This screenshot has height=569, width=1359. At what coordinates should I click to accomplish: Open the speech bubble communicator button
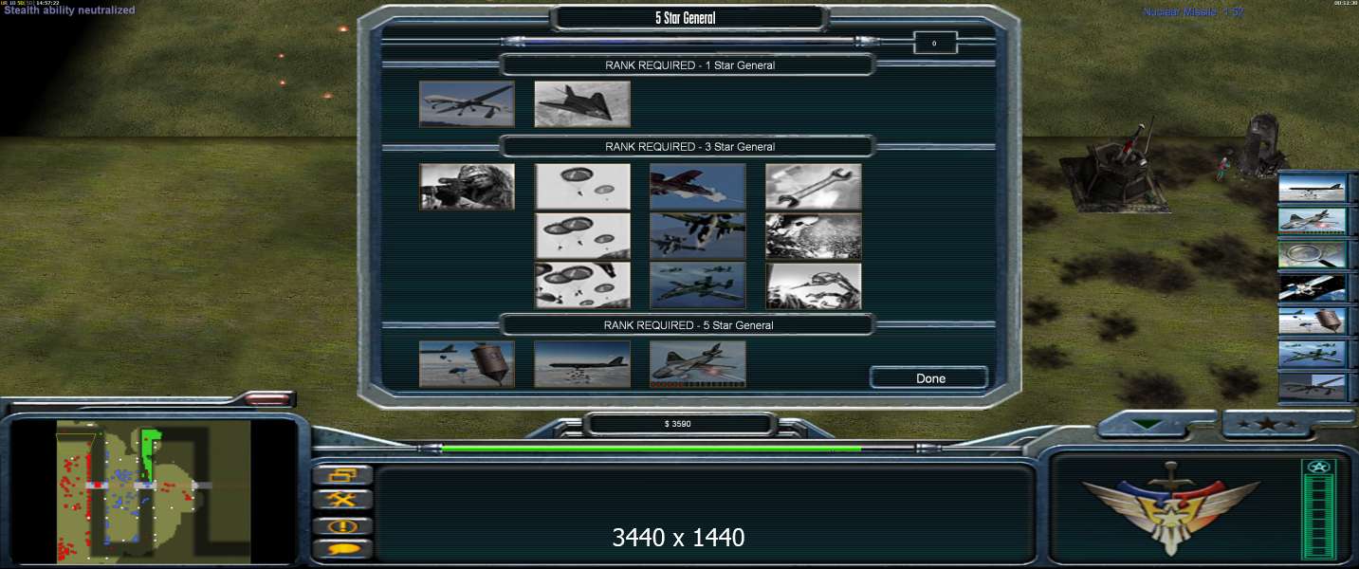click(x=341, y=548)
